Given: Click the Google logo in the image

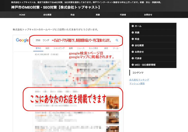Looking at the screenshot, I should tap(22, 40).
